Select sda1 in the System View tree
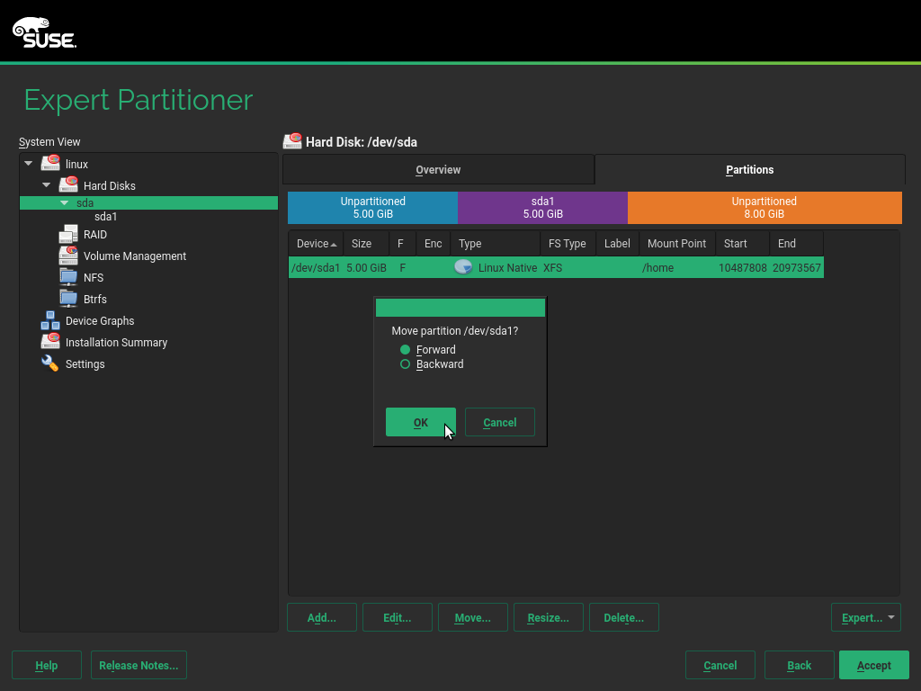The width and height of the screenshot is (921, 691). pos(105,217)
